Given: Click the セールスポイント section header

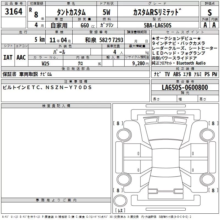Looking at the screenshot, I should (185, 32).
